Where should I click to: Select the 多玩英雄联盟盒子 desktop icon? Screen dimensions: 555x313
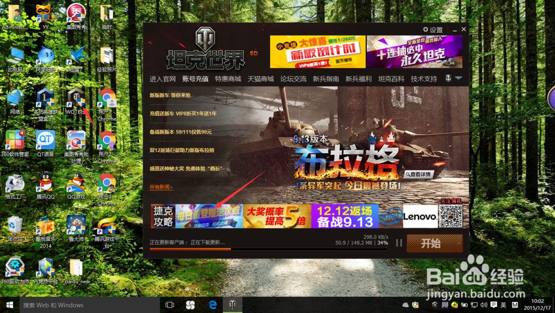(x=46, y=105)
